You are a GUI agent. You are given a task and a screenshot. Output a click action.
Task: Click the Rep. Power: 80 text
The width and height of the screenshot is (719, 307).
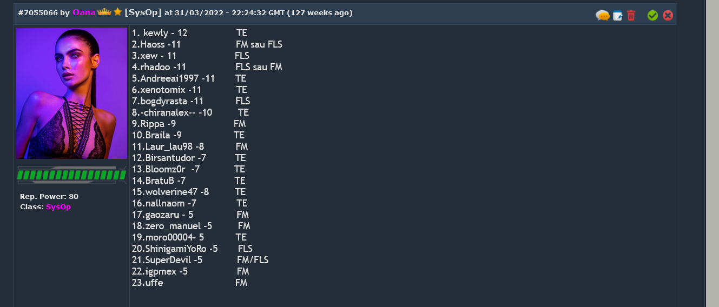click(49, 196)
